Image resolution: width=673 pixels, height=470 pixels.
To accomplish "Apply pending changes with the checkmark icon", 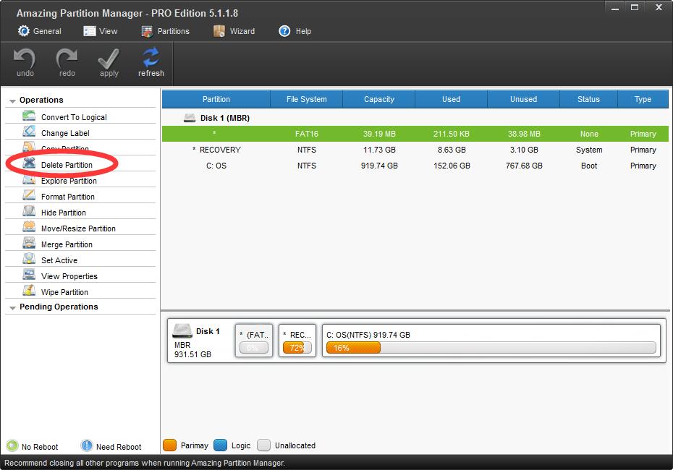I will tap(109, 59).
